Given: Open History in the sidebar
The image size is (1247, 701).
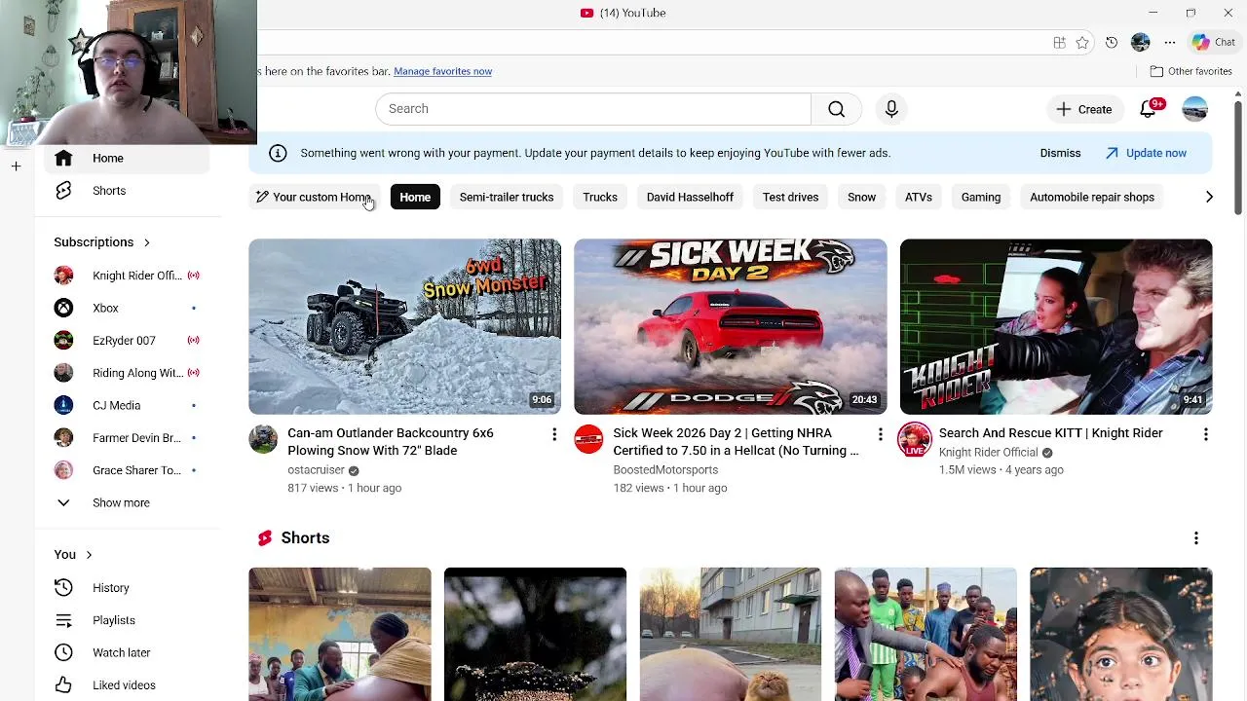Looking at the screenshot, I should tap(127, 588).
